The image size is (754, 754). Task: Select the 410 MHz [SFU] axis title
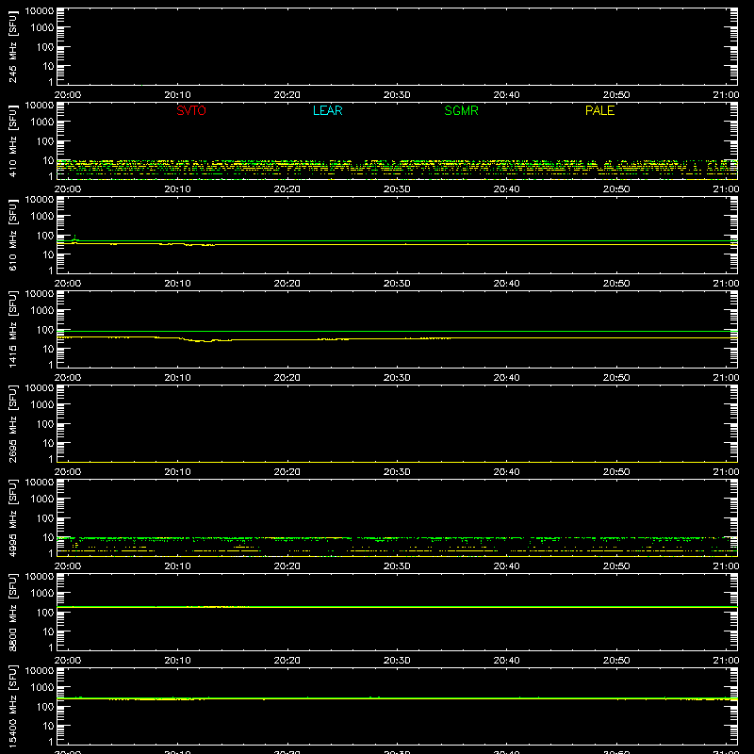pos(12,140)
